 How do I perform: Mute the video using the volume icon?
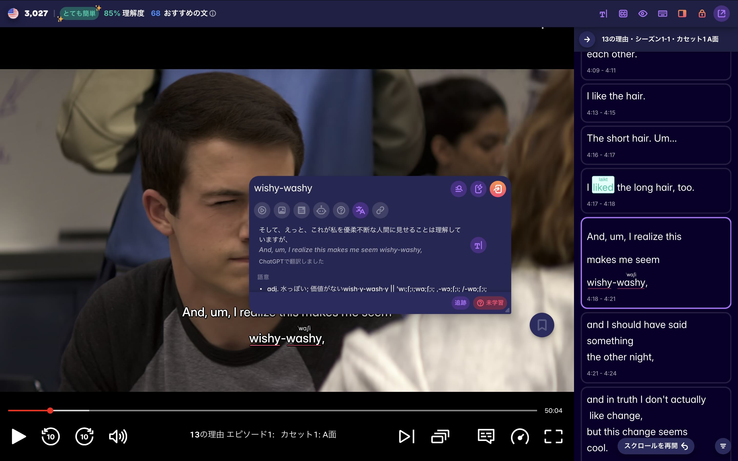(118, 436)
